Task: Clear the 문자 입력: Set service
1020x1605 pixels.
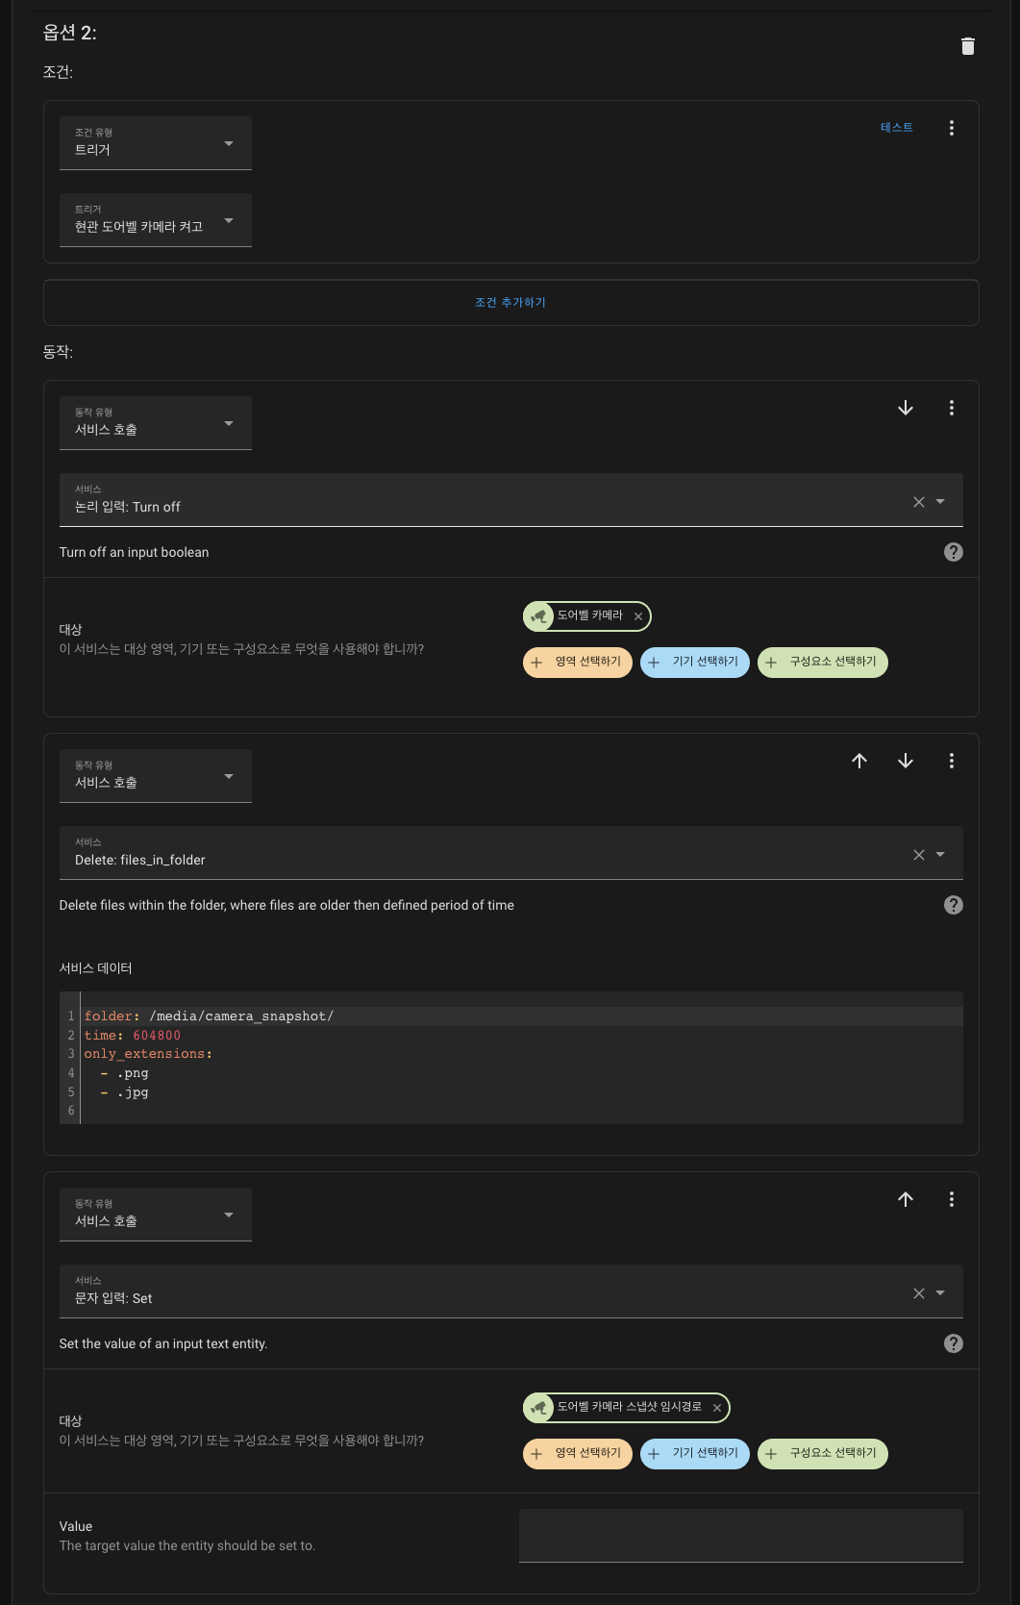Action: click(918, 1293)
